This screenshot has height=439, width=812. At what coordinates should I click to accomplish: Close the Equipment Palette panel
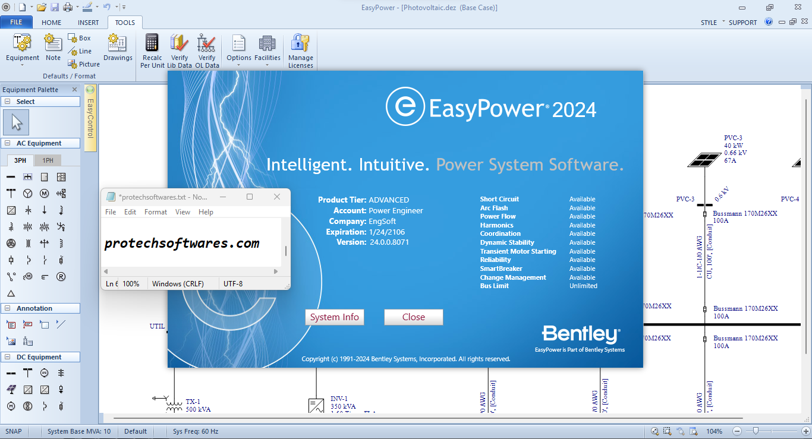pyautogui.click(x=75, y=90)
